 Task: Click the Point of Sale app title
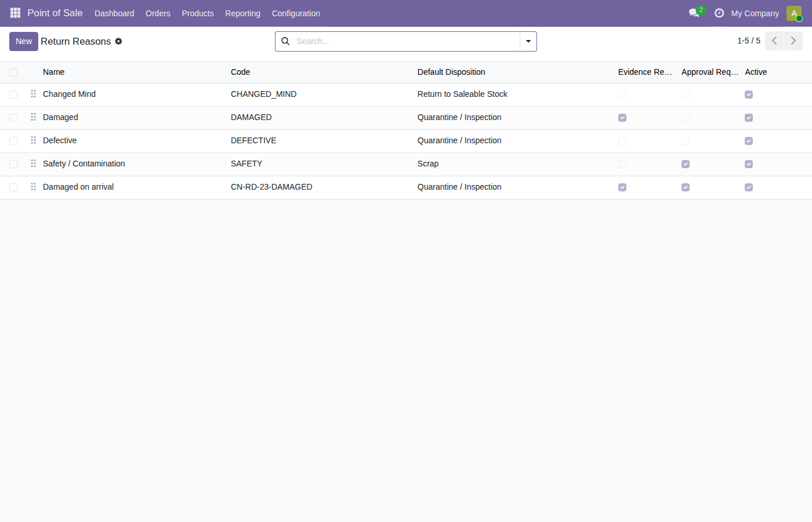click(x=55, y=13)
